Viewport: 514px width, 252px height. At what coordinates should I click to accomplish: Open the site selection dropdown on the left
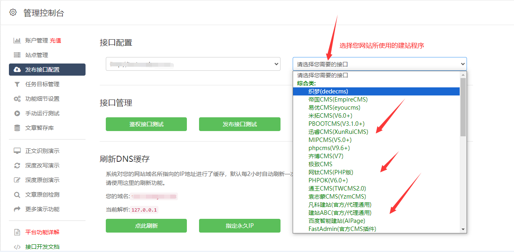click(x=193, y=64)
